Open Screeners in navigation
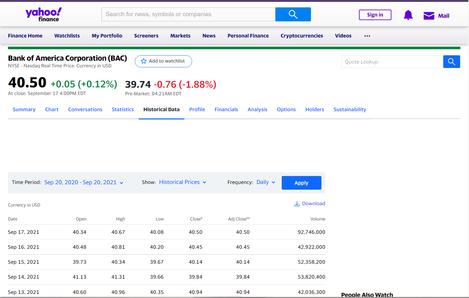The width and height of the screenshot is (469, 298). coord(146,36)
